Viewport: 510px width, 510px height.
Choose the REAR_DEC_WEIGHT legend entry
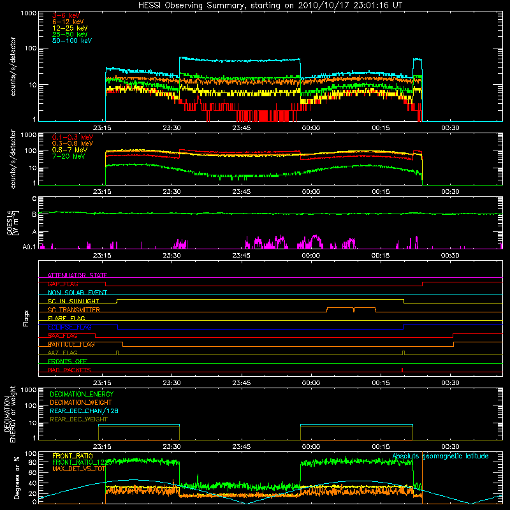point(78,419)
